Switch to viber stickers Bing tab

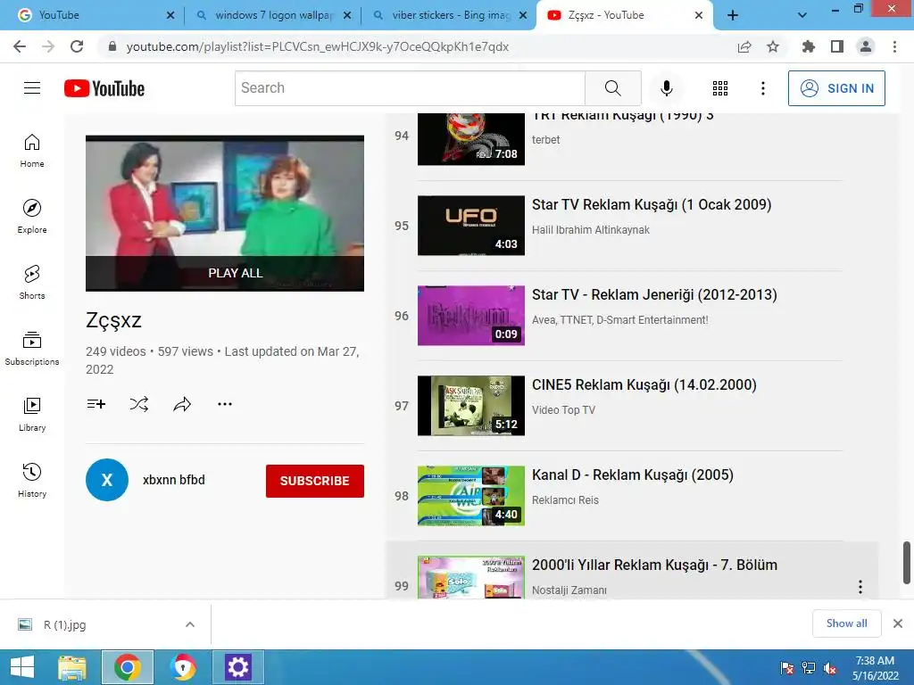pyautogui.click(x=449, y=15)
